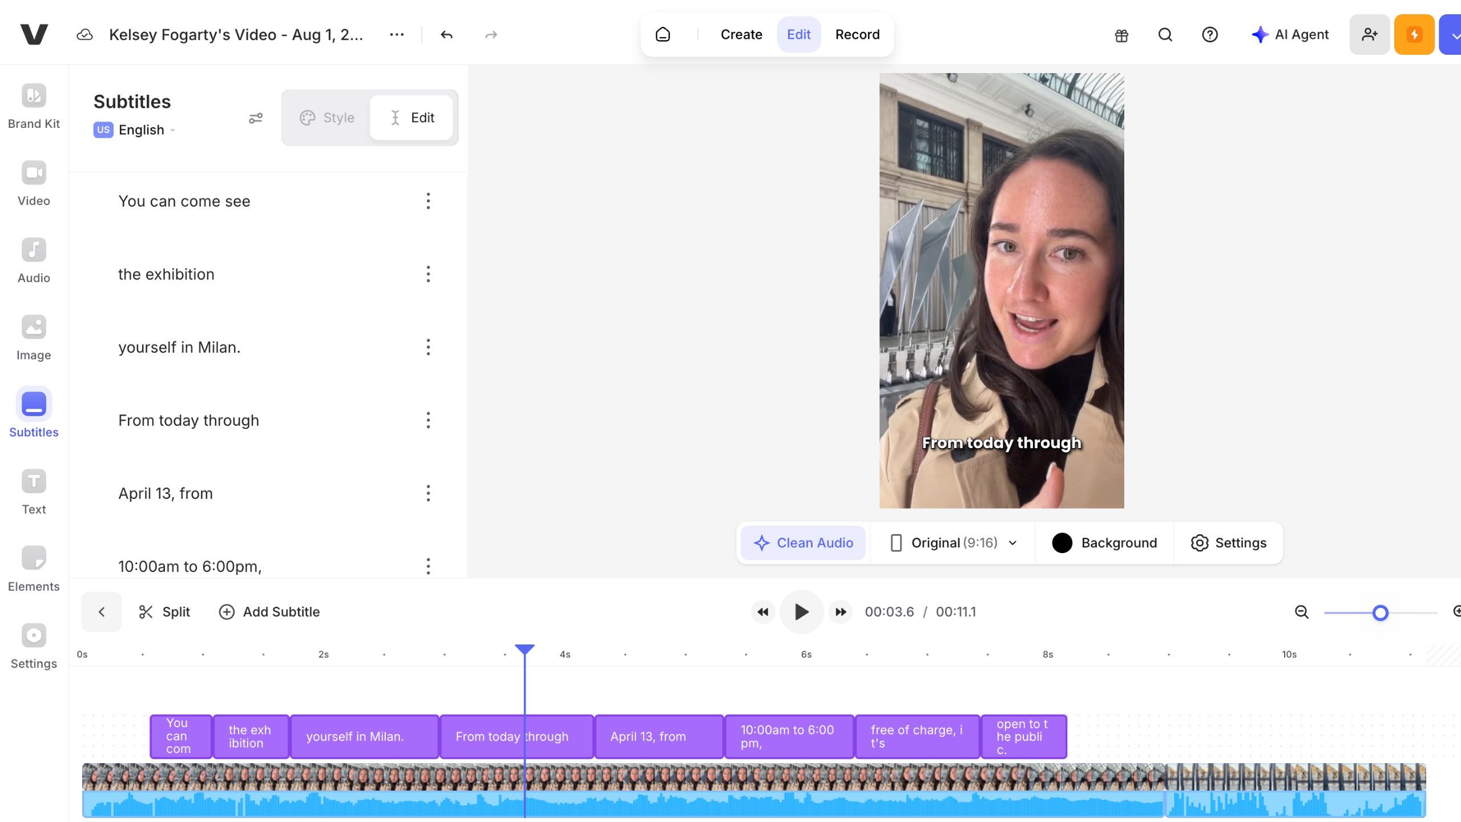Click the playhead marker on the timeline
This screenshot has width=1461, height=822.
point(524,650)
